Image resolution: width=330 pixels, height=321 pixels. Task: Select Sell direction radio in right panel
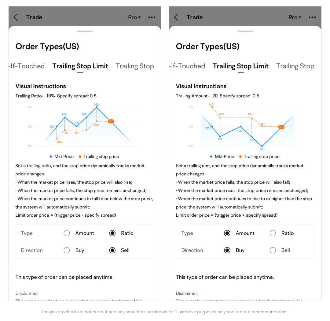click(x=273, y=250)
